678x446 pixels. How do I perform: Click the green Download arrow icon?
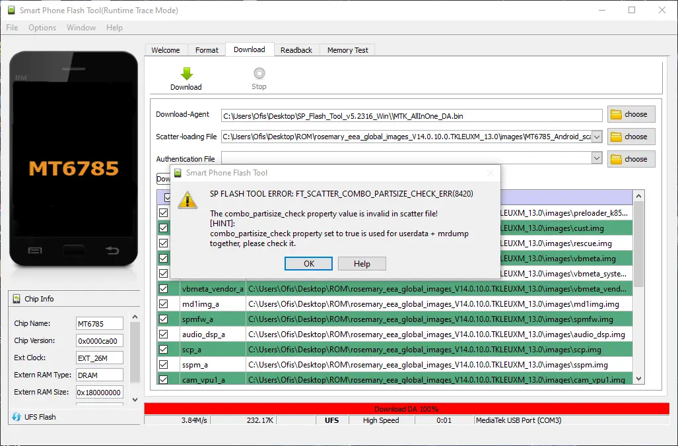(x=186, y=73)
